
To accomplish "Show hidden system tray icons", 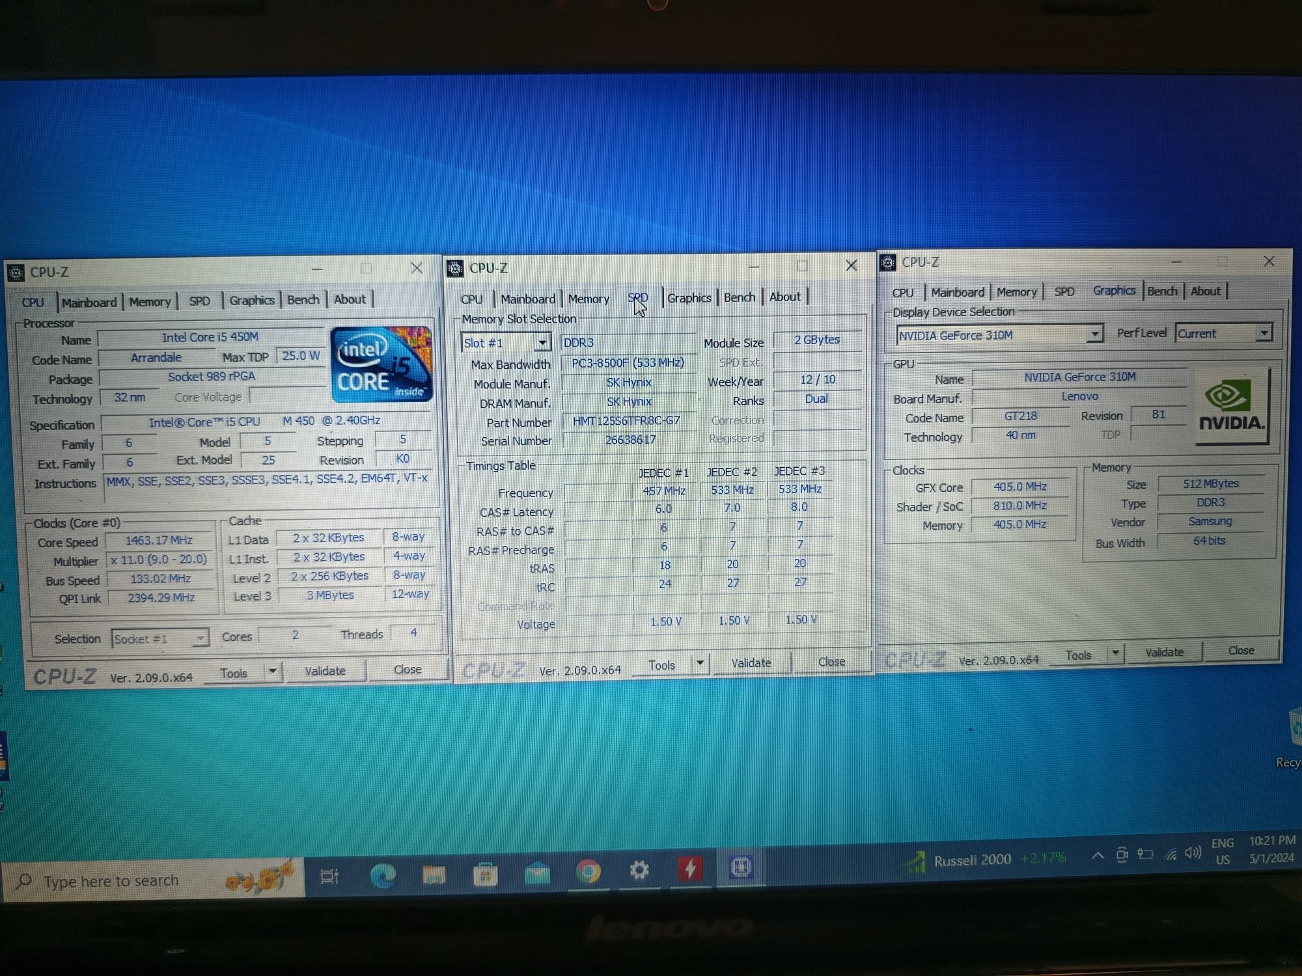I will tap(1098, 856).
